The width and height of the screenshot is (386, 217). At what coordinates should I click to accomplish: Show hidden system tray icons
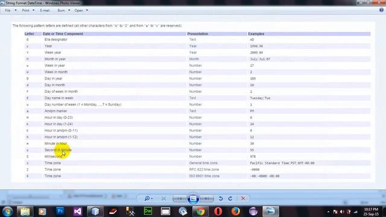click(x=328, y=212)
